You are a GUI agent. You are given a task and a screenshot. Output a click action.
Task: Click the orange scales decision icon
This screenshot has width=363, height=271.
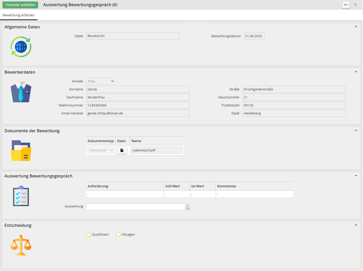pyautogui.click(x=21, y=245)
